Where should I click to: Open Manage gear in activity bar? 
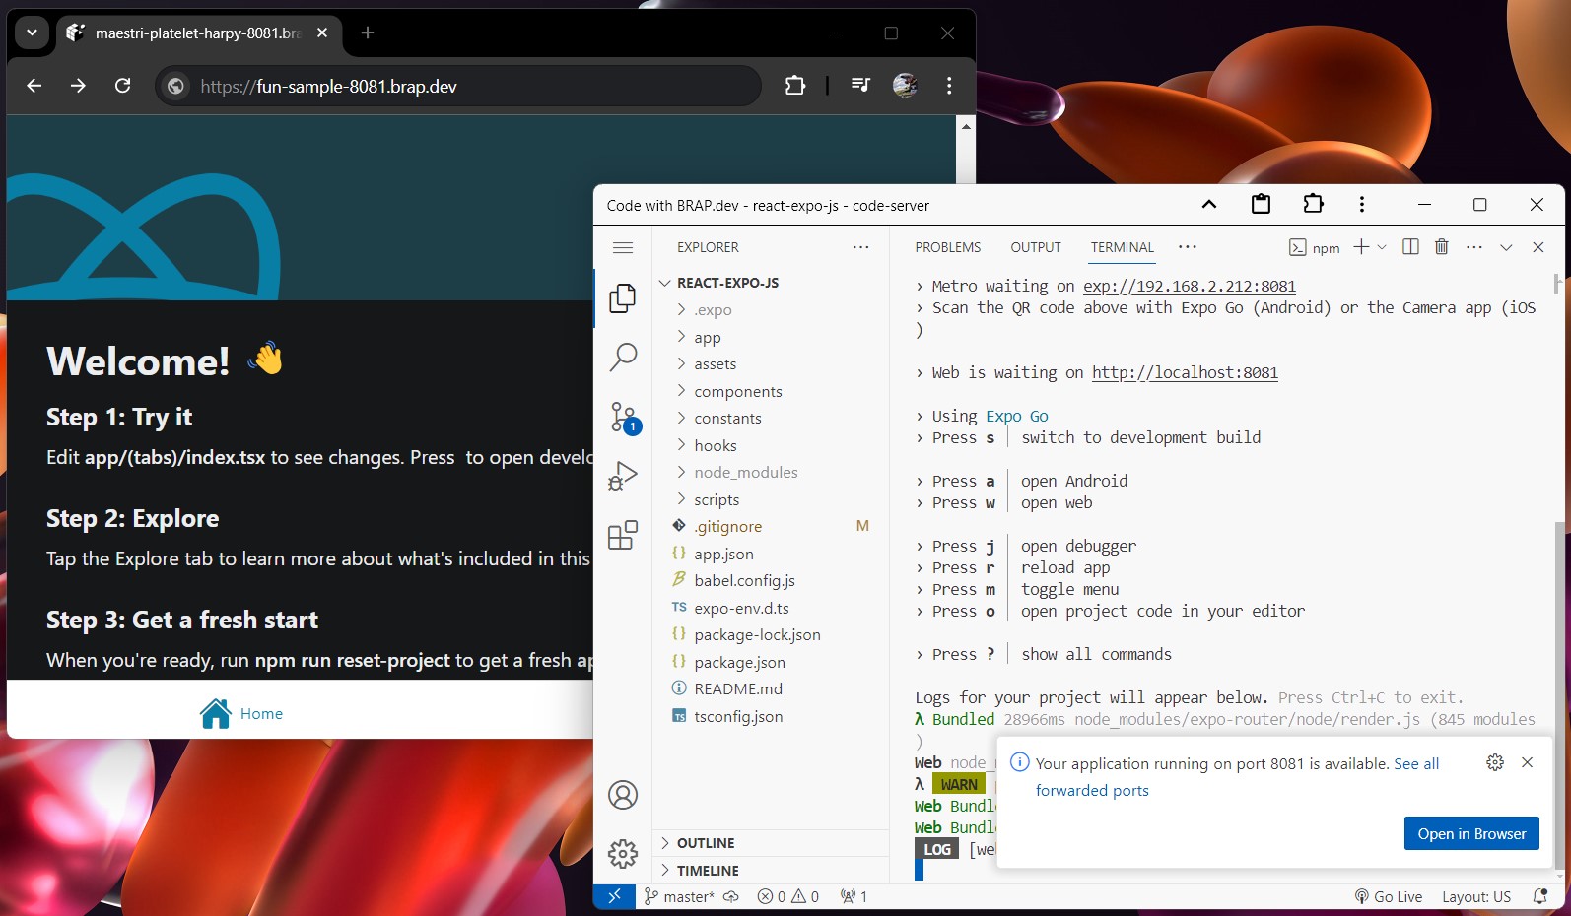point(623,853)
